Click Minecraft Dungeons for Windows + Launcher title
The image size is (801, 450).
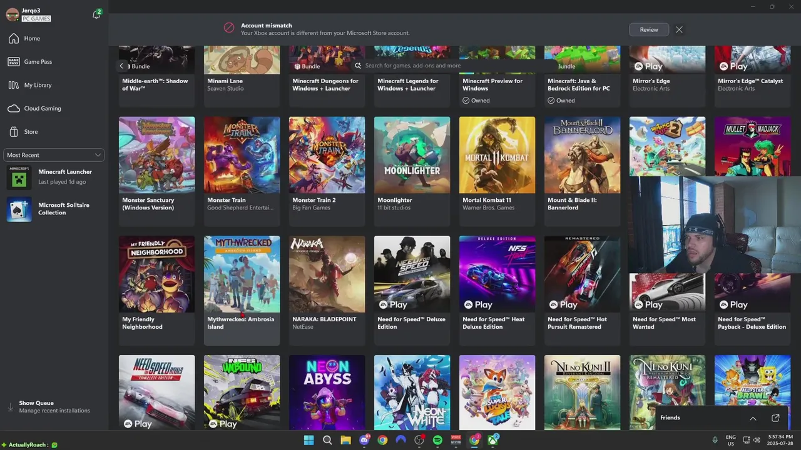click(325, 85)
